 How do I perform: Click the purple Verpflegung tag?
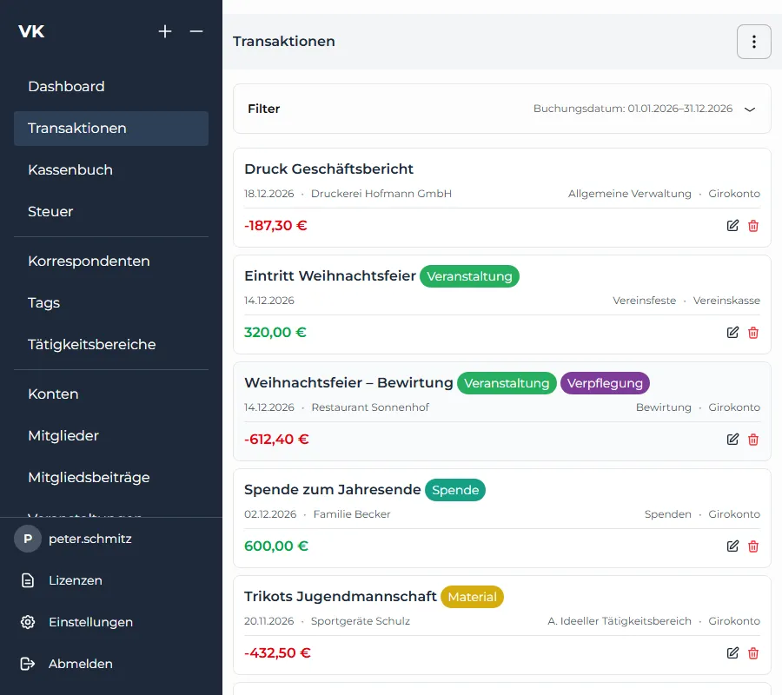pyautogui.click(x=605, y=383)
